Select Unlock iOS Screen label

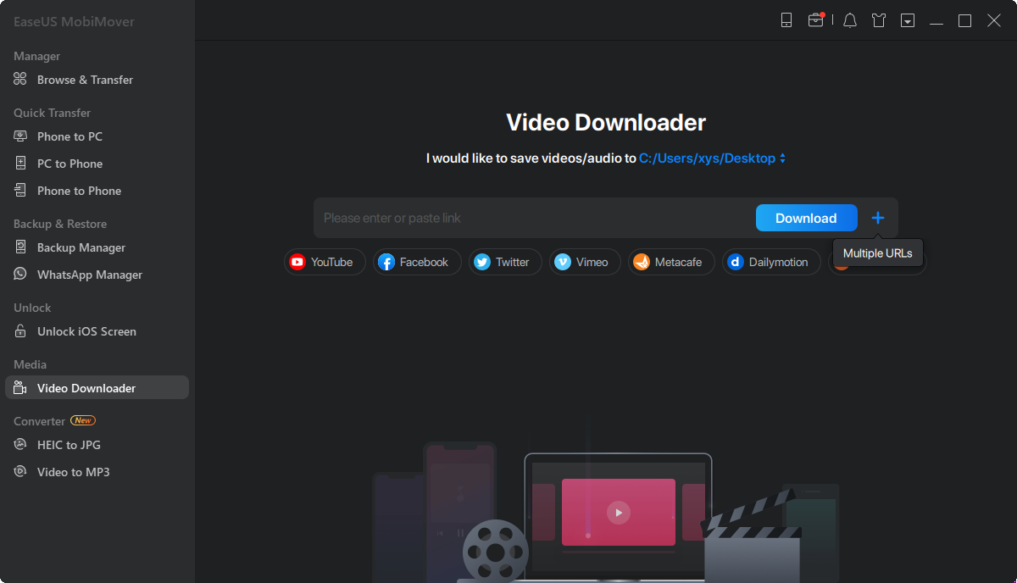pyautogui.click(x=86, y=331)
